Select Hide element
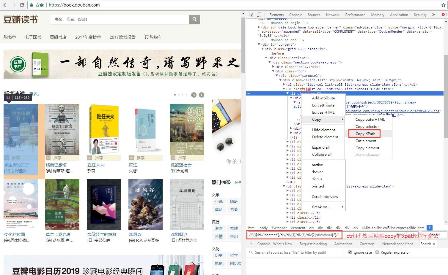 (x=323, y=130)
